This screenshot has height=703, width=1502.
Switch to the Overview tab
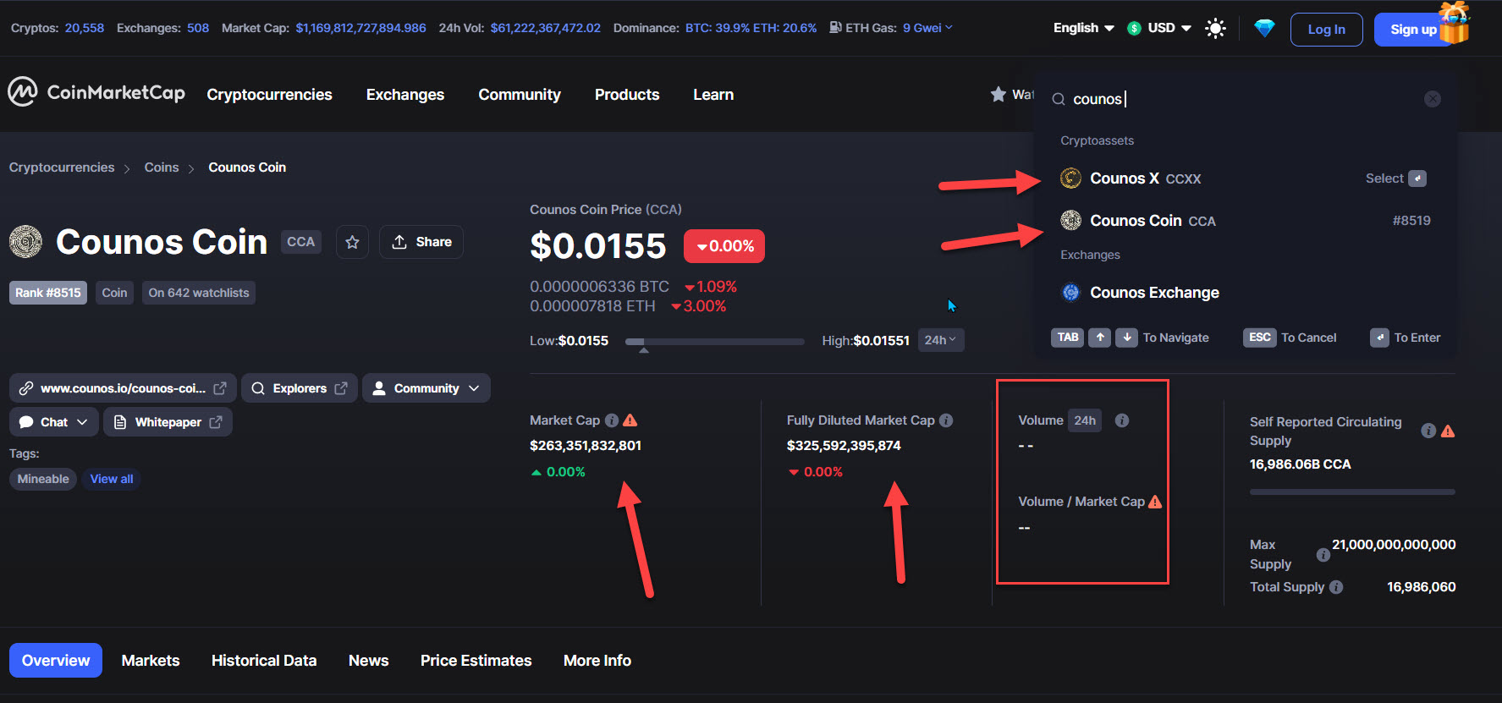[56, 661]
